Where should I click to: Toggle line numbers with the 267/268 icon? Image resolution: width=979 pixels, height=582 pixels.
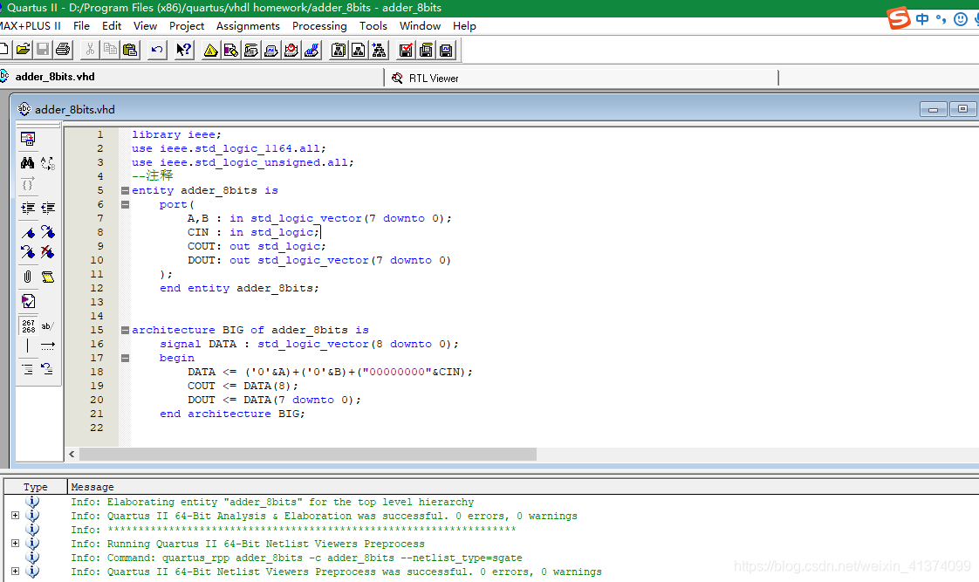pyautogui.click(x=28, y=326)
